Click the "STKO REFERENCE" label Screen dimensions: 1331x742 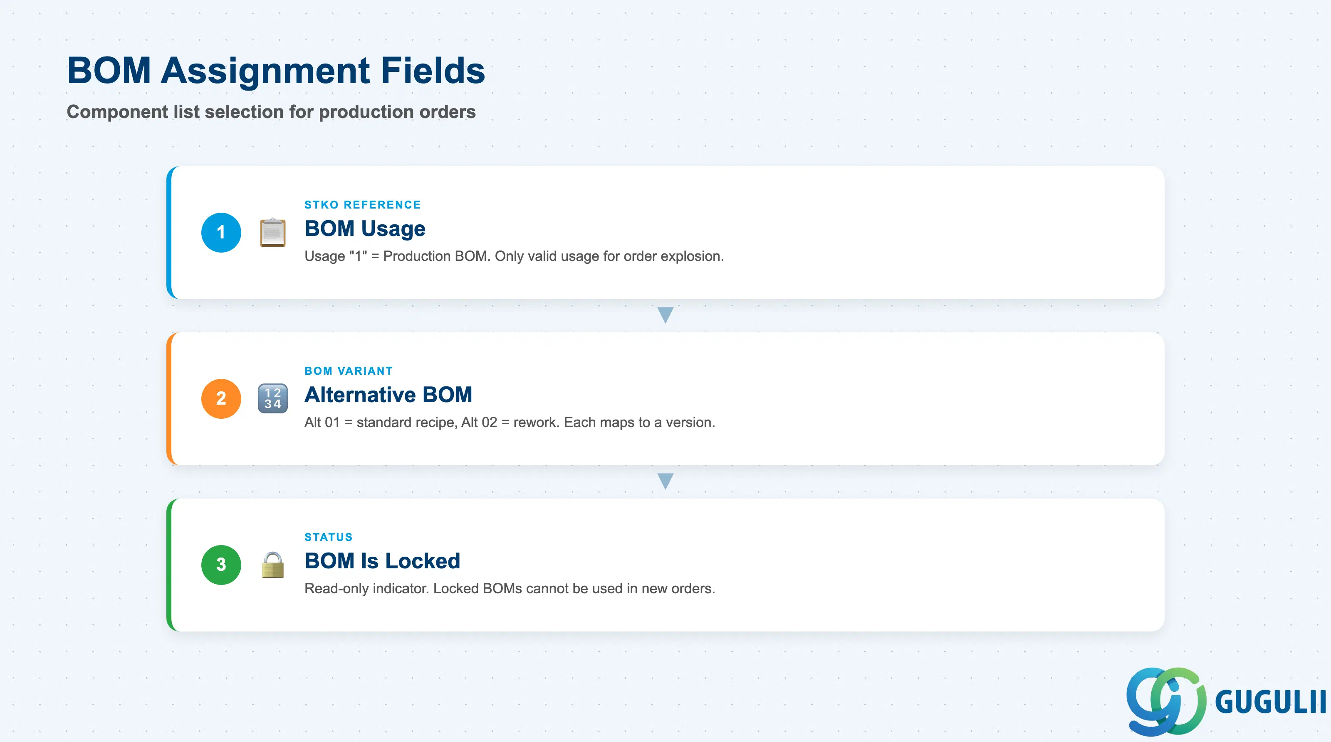click(x=362, y=205)
